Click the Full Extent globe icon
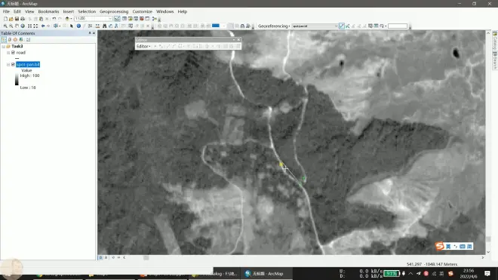This screenshot has height=280, width=498. point(23,26)
